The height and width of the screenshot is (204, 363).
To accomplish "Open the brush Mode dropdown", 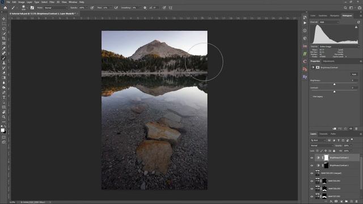I will click(x=56, y=7).
